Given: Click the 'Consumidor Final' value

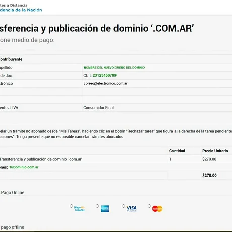Looking at the screenshot, I should pyautogui.click(x=98, y=108).
